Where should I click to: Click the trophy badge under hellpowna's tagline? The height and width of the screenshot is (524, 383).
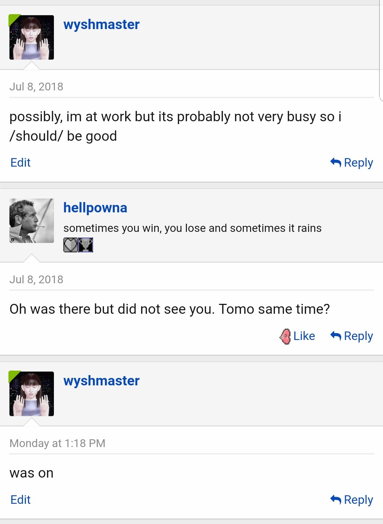point(85,245)
